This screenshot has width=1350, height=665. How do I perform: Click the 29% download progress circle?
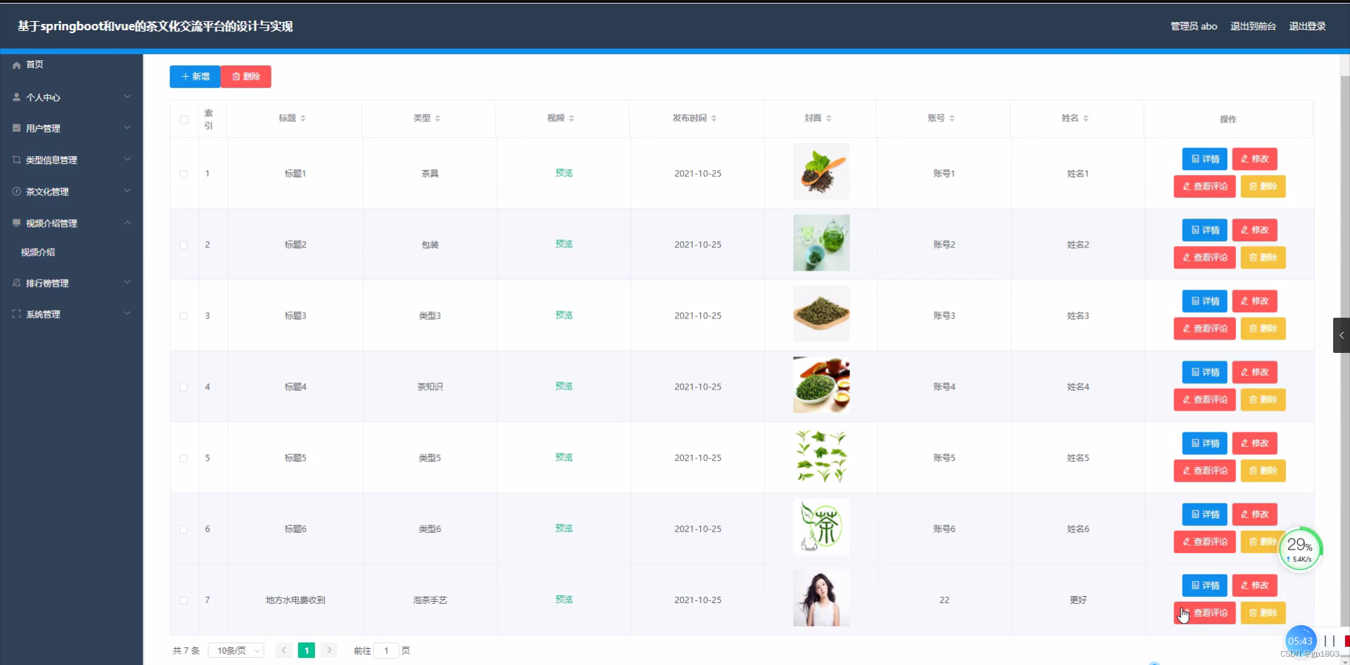click(x=1300, y=549)
